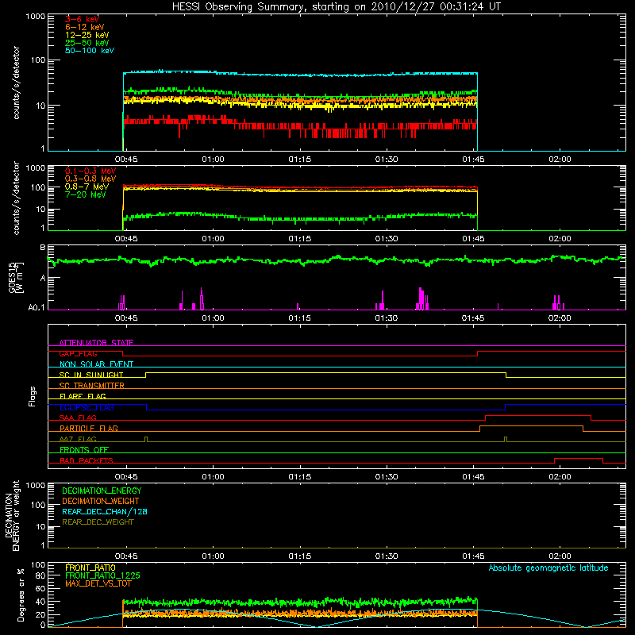Click the 12-25 keV legend entry
Screen dimensions: 635x635
coord(87,35)
